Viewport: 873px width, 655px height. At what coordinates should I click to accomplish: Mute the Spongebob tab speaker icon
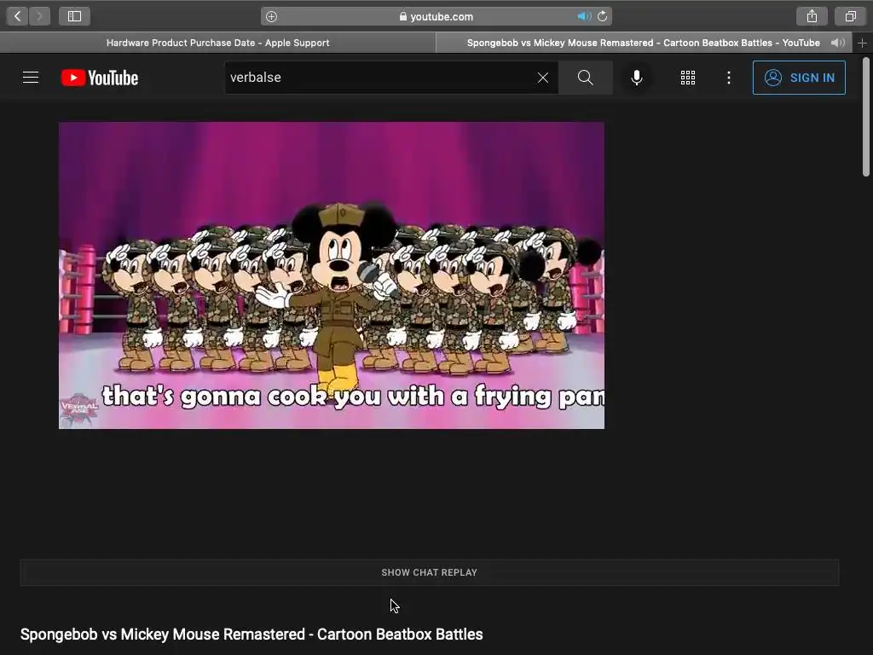pyautogui.click(x=838, y=43)
